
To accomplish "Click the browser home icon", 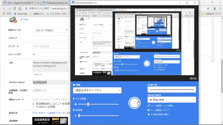I will click(20, 8).
